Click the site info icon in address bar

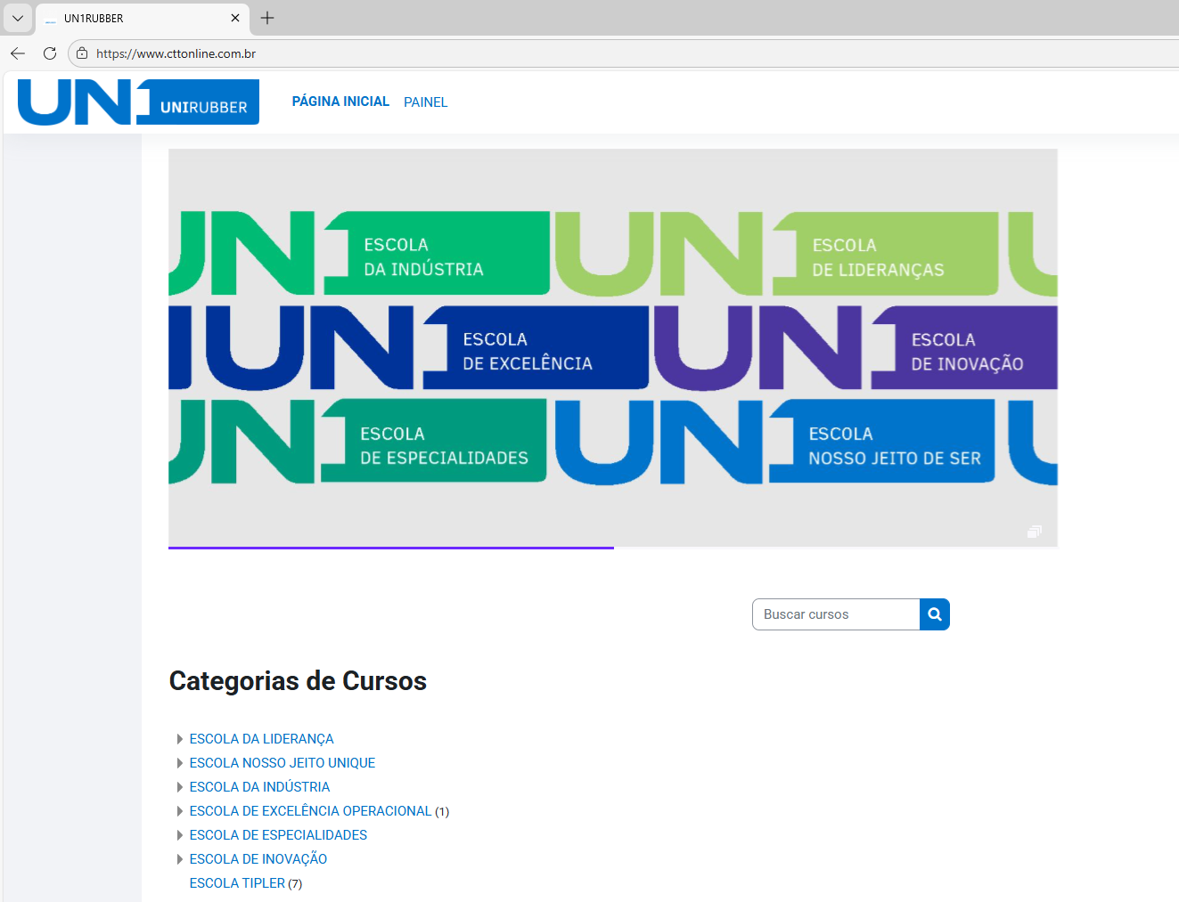tap(82, 53)
